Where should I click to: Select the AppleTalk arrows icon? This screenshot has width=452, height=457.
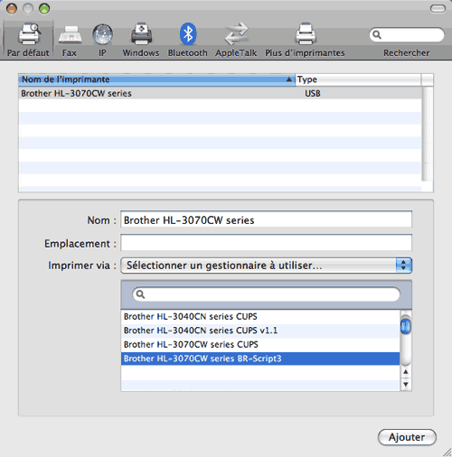click(237, 33)
